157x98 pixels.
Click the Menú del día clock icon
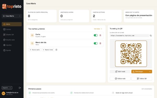coord(32,43)
